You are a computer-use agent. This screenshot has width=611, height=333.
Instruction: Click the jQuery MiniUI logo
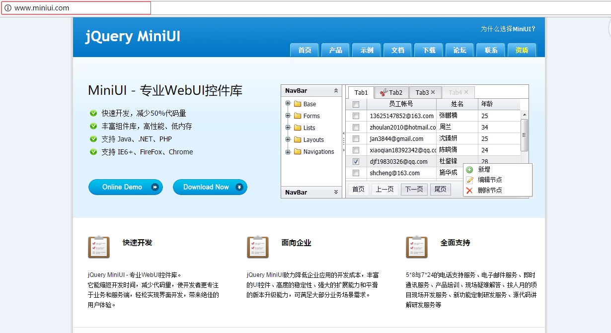point(133,36)
